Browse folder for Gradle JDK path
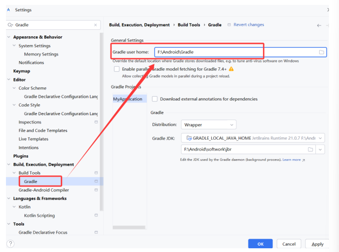Image resolution: width=339 pixels, height=252 pixels. 310,149
